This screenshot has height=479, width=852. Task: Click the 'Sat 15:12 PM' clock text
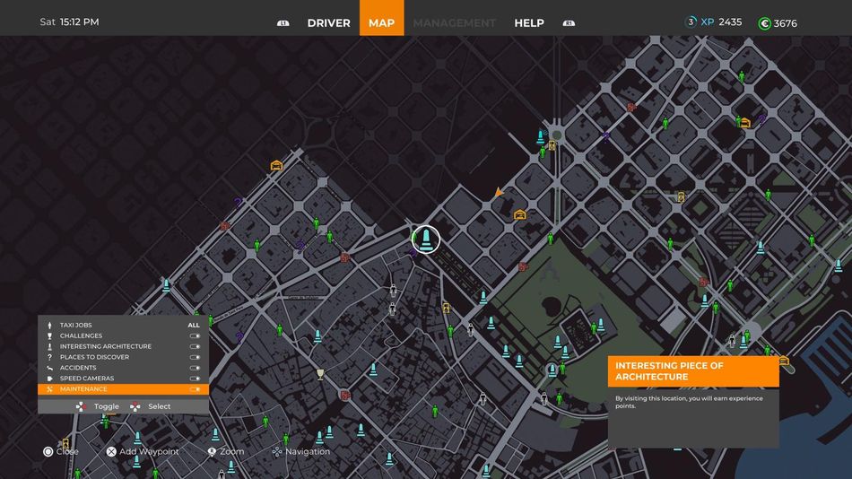coord(70,22)
